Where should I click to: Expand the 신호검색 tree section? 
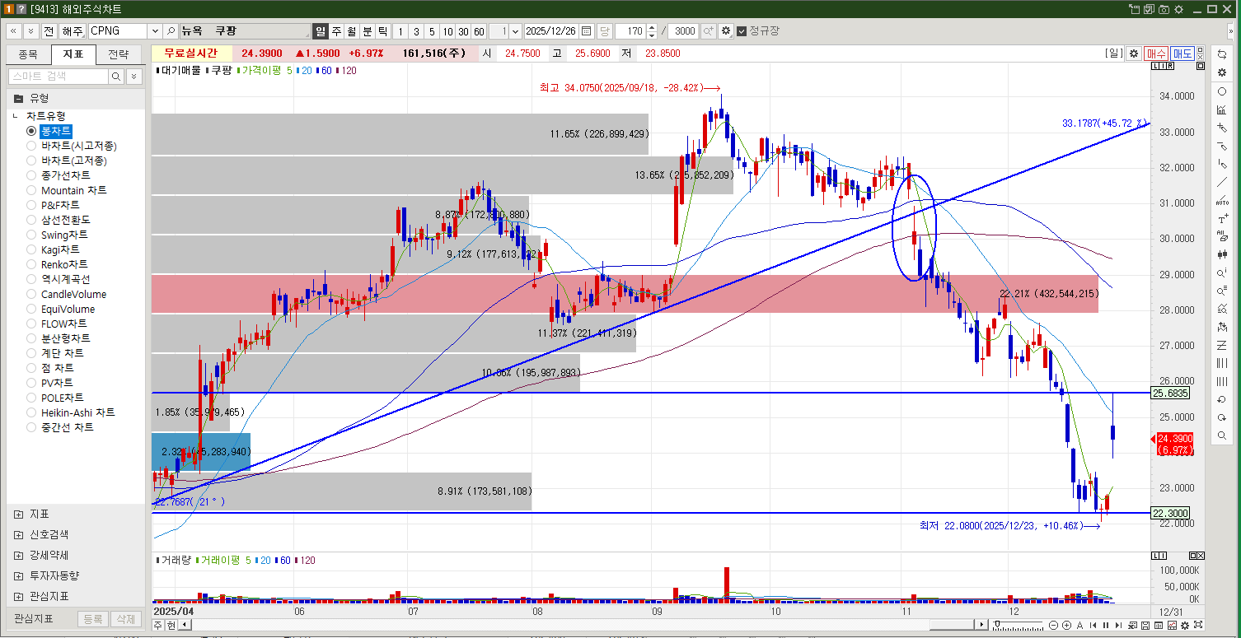[18, 534]
